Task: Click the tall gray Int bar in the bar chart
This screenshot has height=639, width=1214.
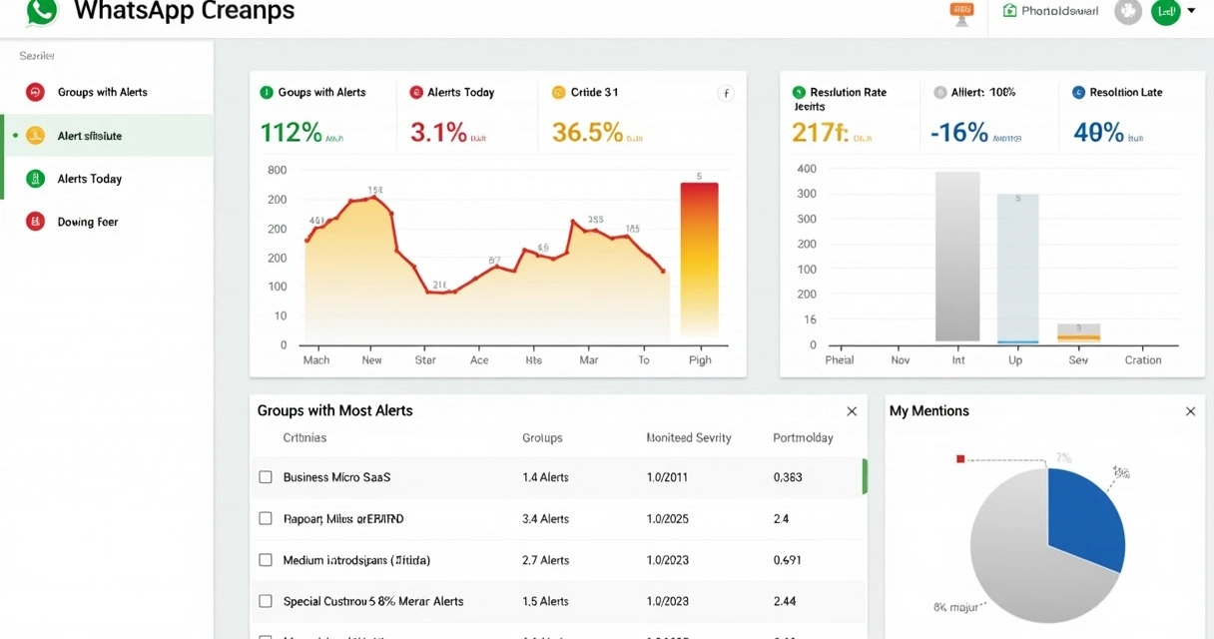Action: click(957, 257)
